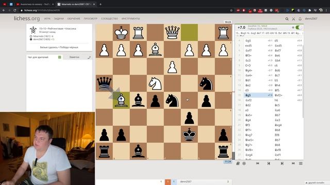Jump to the first move
This screenshot has height=185, width=330.
coord(258,163)
